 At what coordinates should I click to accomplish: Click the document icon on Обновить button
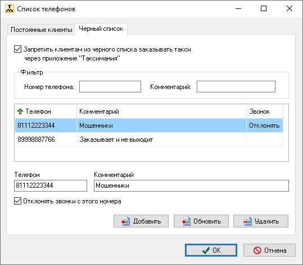186,221
